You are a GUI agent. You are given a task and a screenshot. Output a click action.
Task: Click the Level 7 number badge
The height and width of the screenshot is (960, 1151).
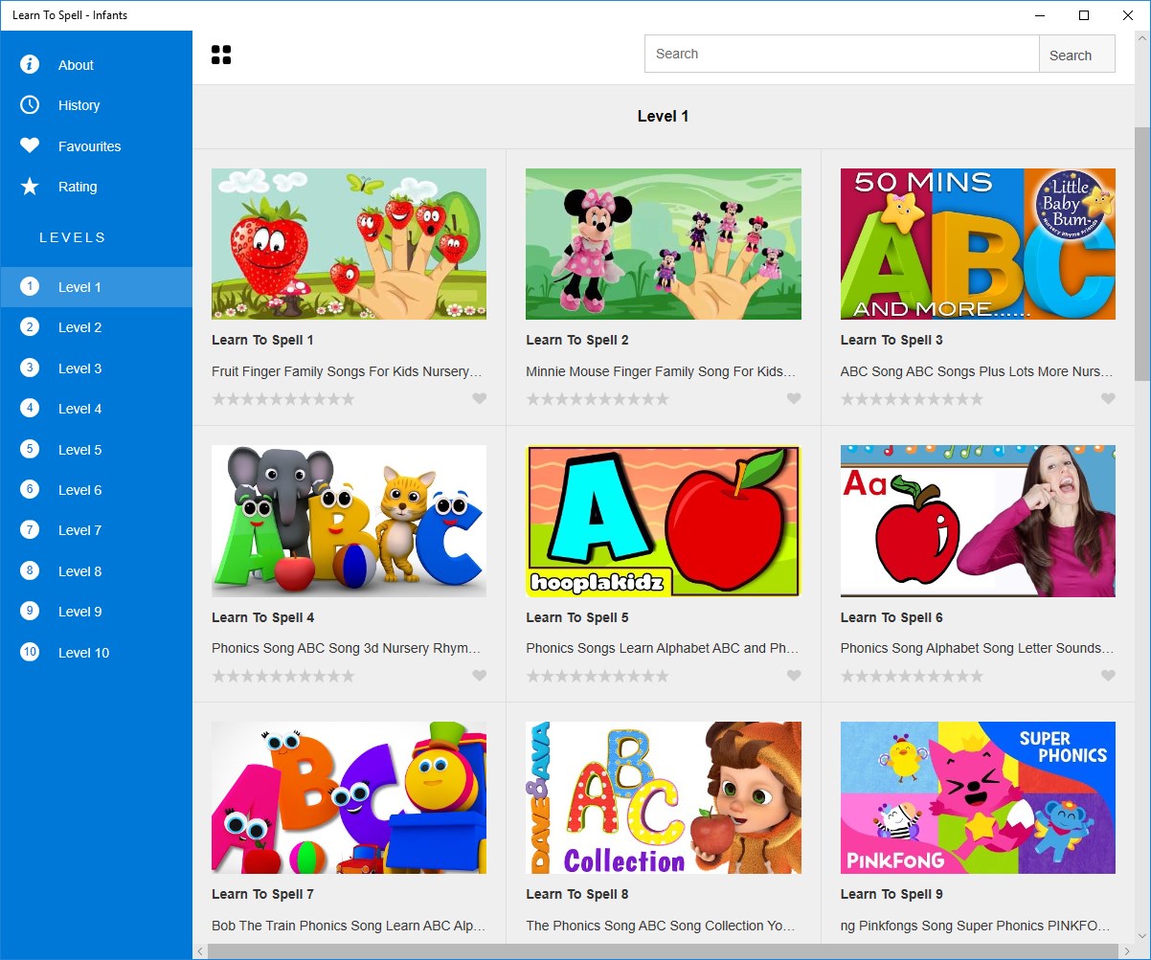(30, 530)
